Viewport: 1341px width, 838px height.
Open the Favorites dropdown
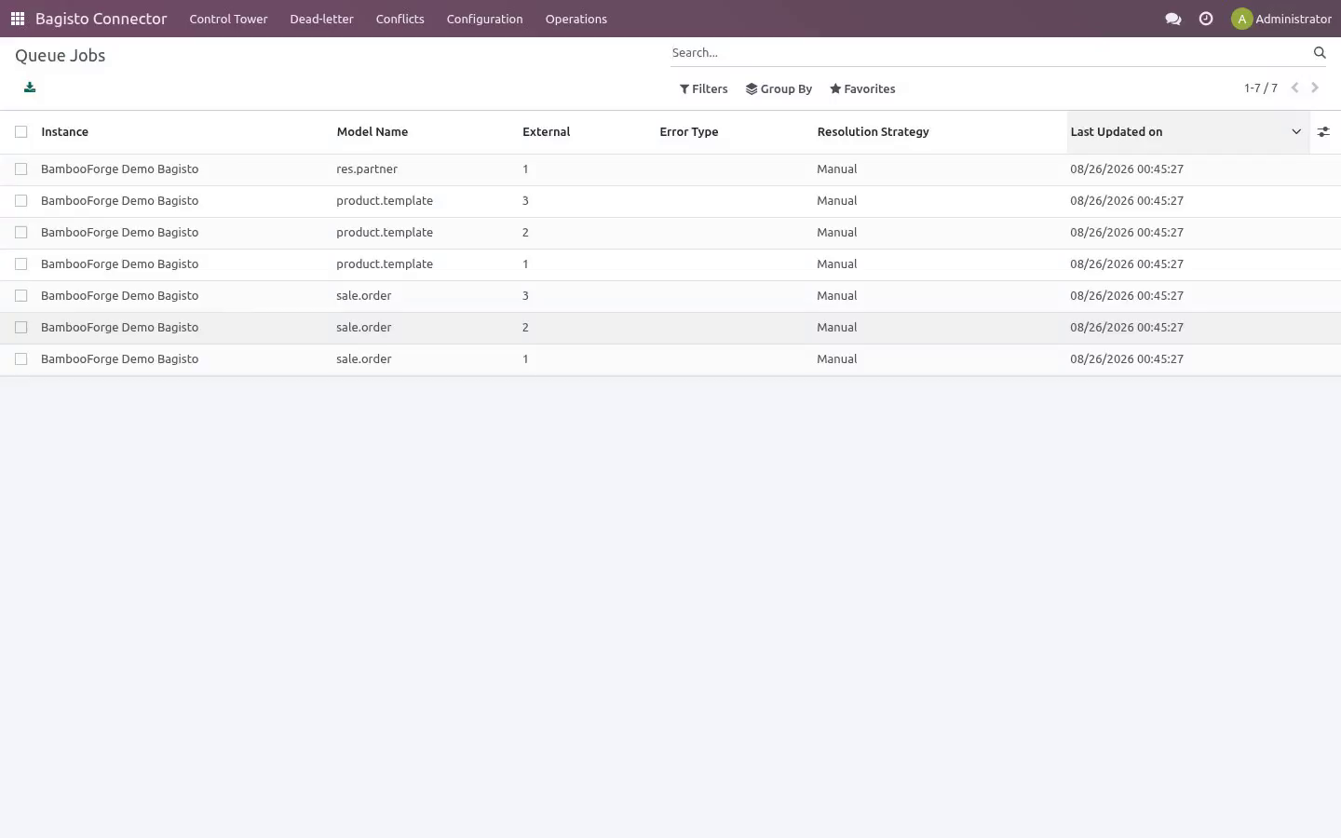pos(862,89)
